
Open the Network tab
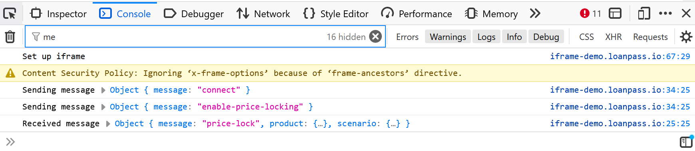(263, 14)
